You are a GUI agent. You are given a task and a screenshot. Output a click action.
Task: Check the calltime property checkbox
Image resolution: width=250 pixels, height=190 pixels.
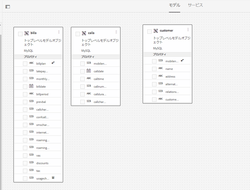(x=82, y=79)
